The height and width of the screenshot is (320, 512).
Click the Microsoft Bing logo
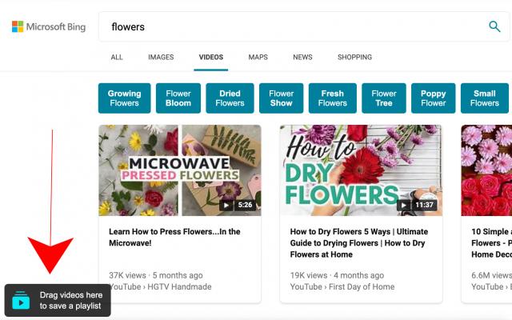[x=49, y=26]
